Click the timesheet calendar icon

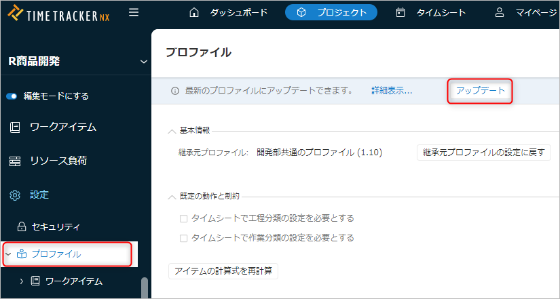400,12
